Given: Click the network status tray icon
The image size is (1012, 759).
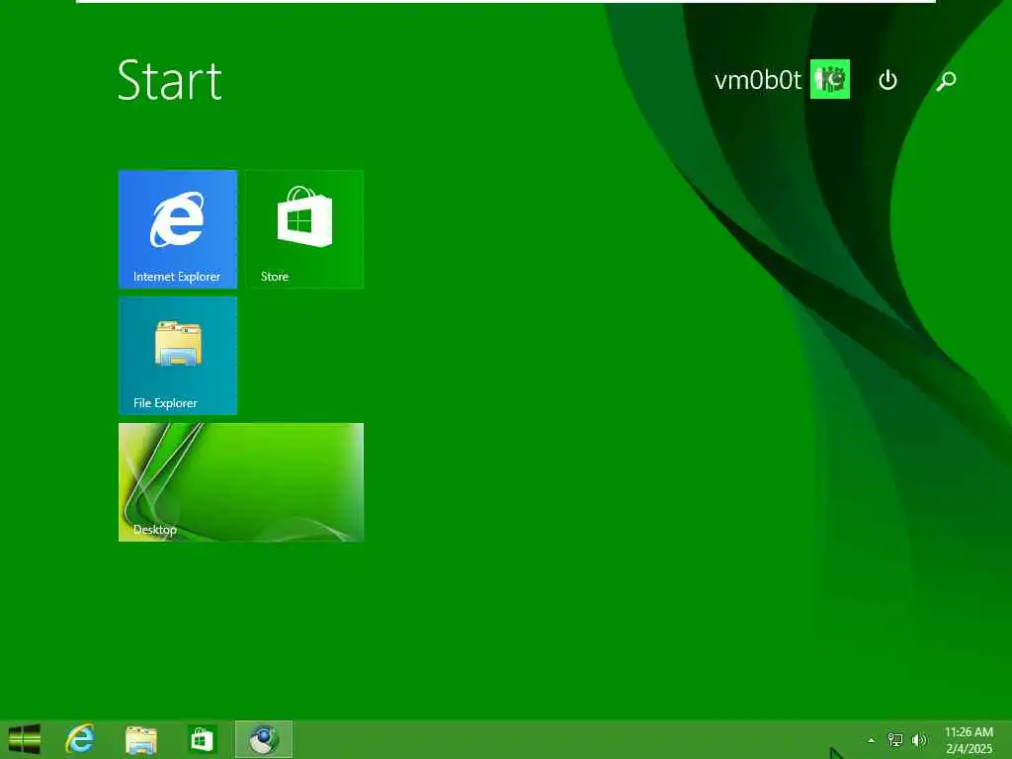Looking at the screenshot, I should click(x=895, y=739).
